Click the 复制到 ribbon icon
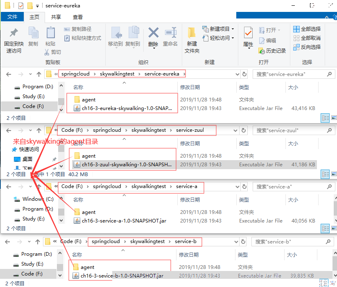This screenshot has height=287, width=337. click(133, 32)
